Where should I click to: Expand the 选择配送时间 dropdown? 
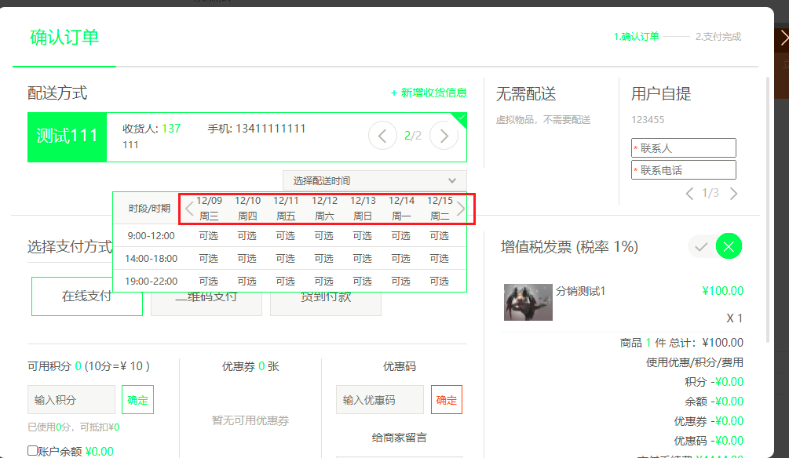click(374, 180)
